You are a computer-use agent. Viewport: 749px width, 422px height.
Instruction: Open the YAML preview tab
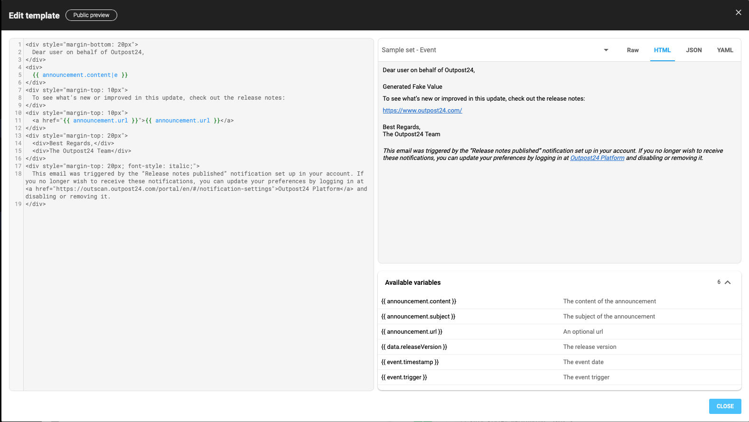[x=725, y=50]
